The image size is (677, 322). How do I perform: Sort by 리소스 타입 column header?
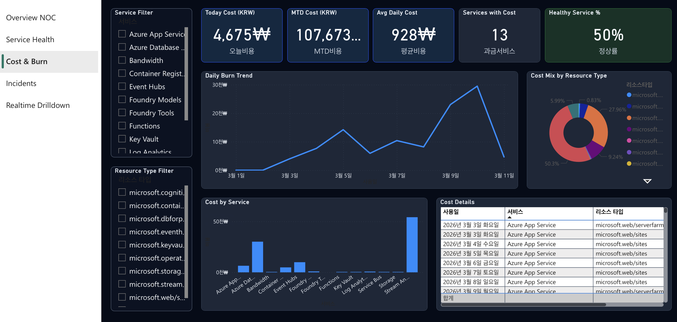(609, 212)
